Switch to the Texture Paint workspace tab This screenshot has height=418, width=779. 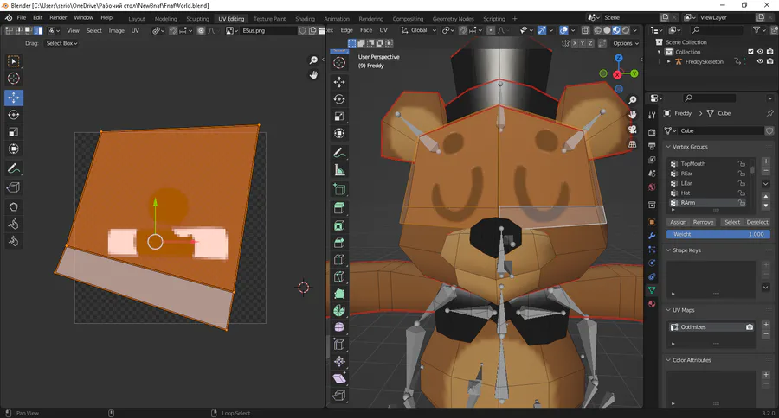(x=269, y=18)
